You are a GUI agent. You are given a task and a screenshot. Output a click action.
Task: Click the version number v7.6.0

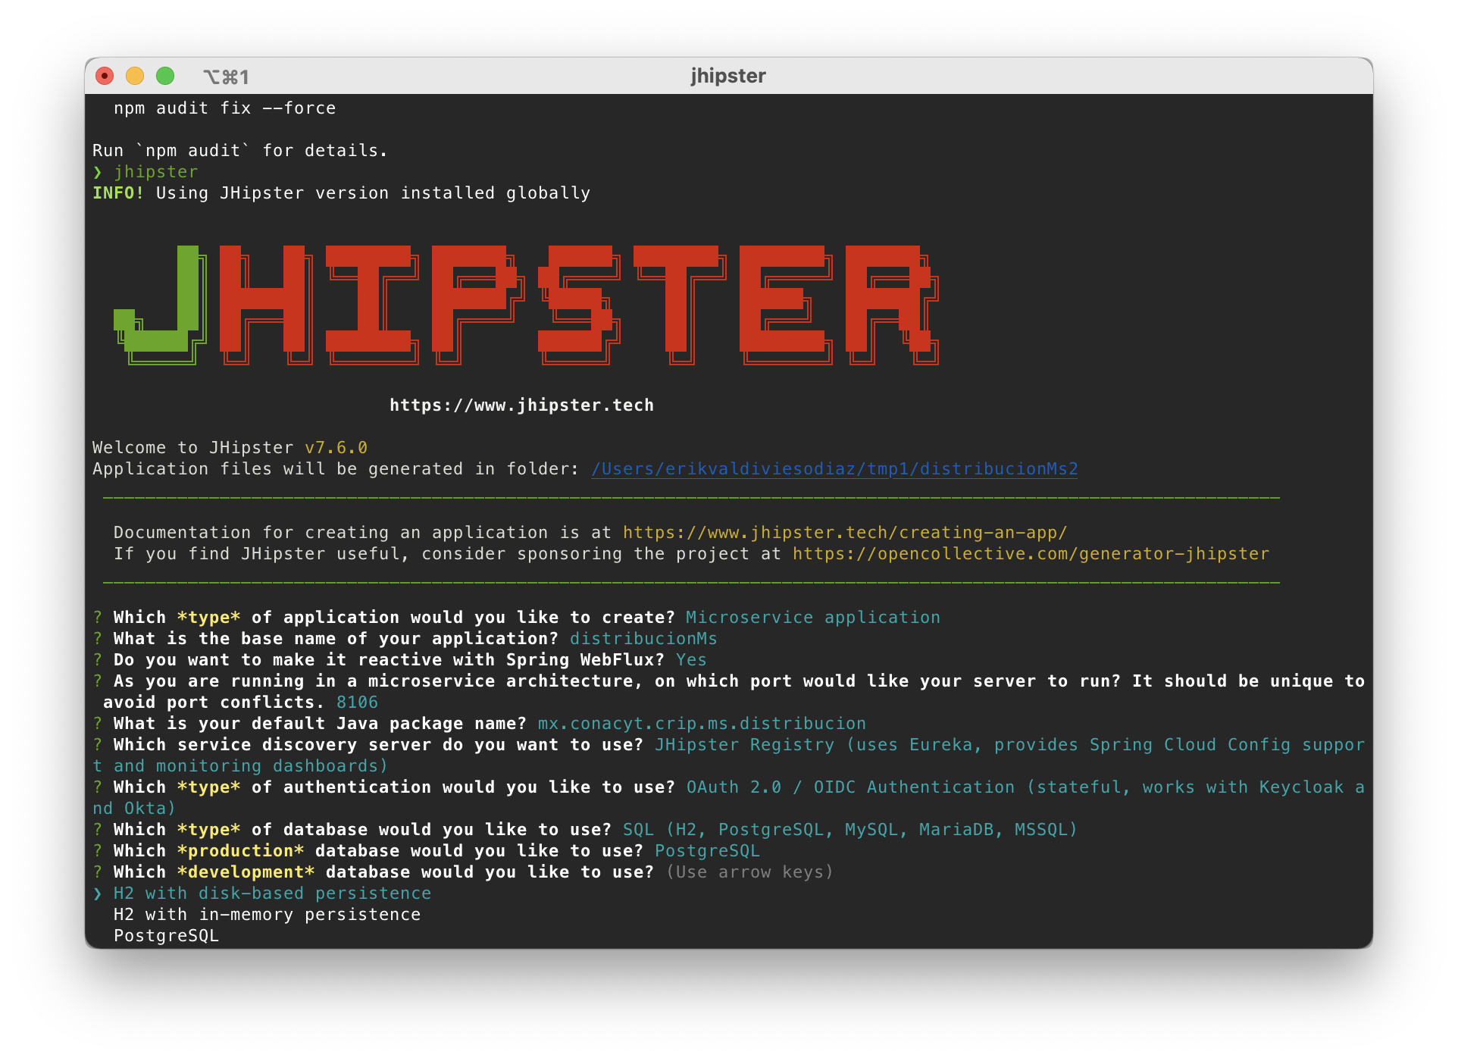[336, 448]
